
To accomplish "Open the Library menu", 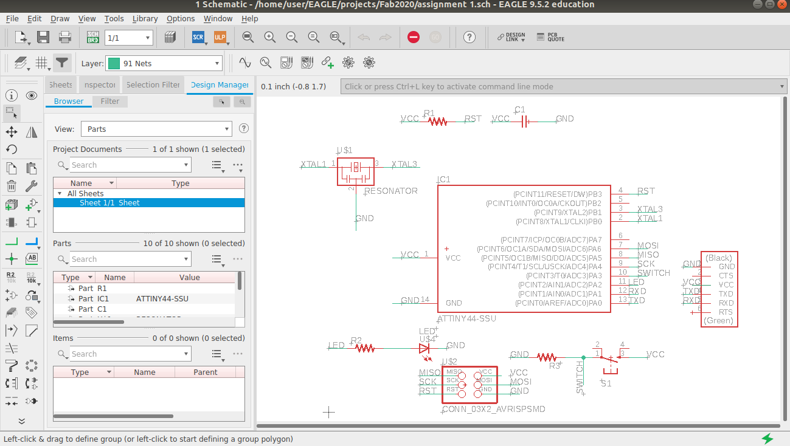I will [x=145, y=19].
